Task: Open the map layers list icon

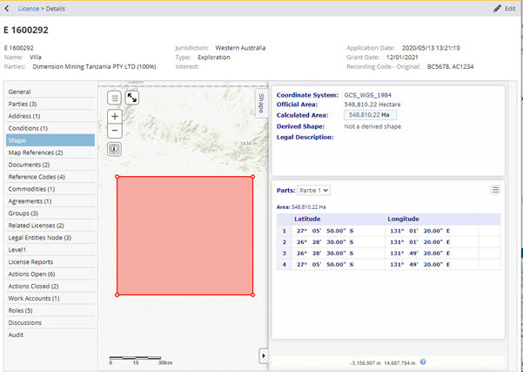Action: click(114, 98)
